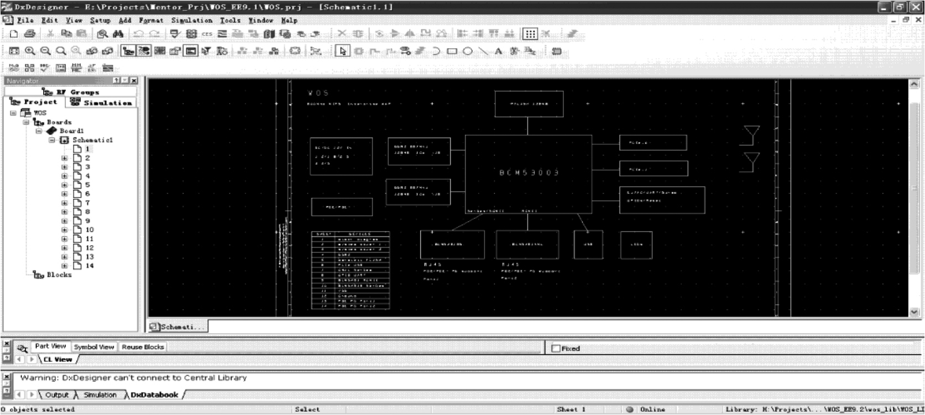This screenshot has width=925, height=415.
Task: Collapse the Schematic1 tree node
Action: [x=52, y=140]
